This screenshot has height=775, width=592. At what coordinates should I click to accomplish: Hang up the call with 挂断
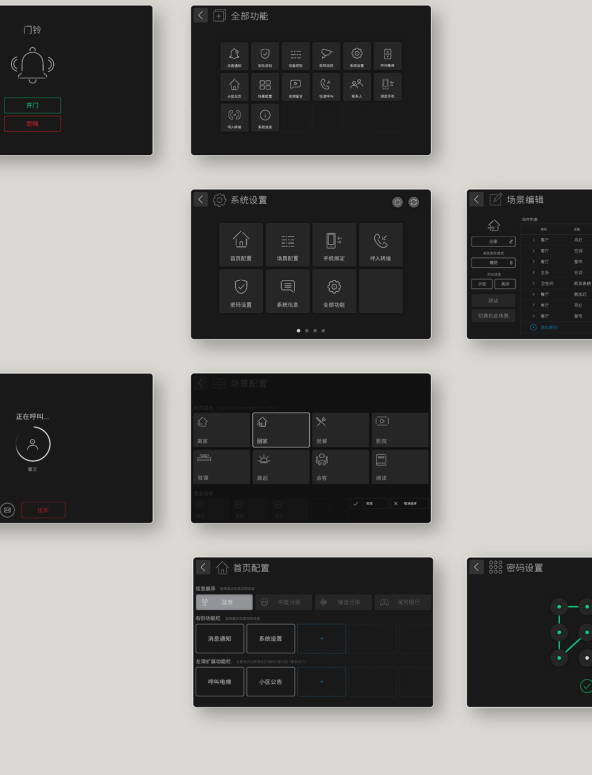(43, 510)
